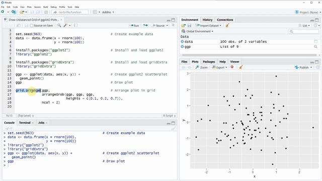The image size is (322, 181).
Task: Refresh the Environment pane
Action: (x=315, y=25)
